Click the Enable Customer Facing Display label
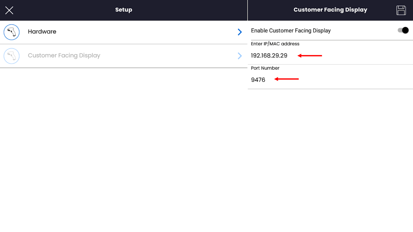Image resolution: width=413 pixels, height=232 pixels. coord(291,31)
